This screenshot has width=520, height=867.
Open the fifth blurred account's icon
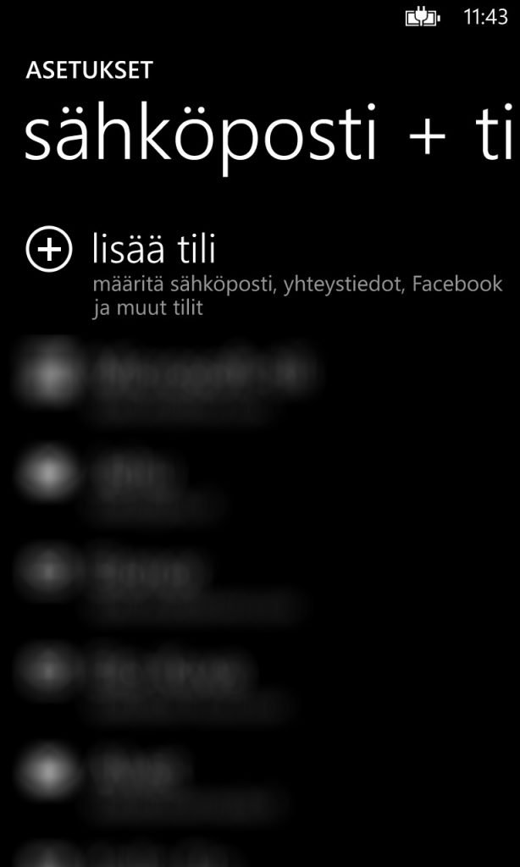(x=48, y=771)
